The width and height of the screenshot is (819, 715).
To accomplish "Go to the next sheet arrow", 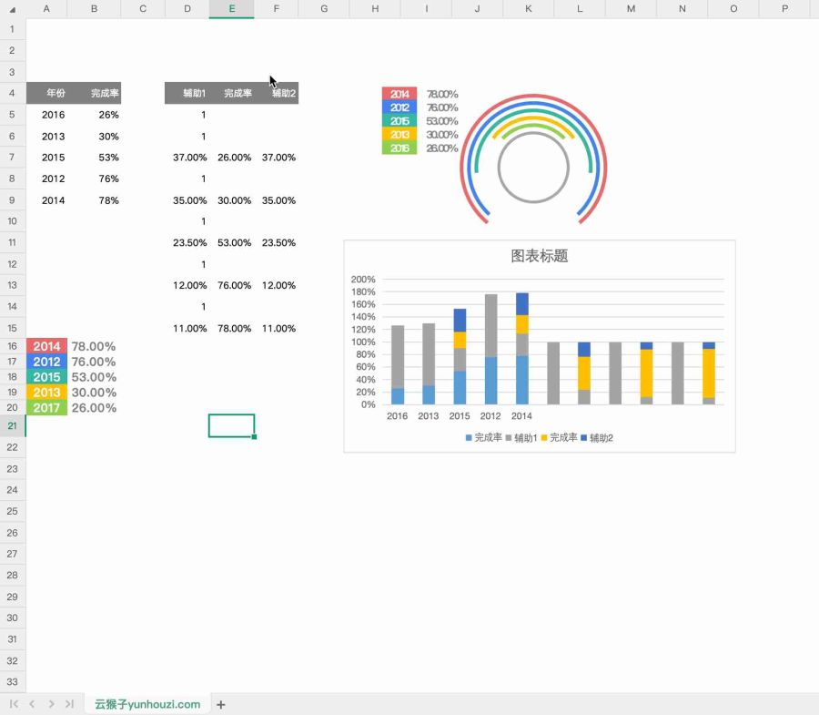I will (x=51, y=704).
